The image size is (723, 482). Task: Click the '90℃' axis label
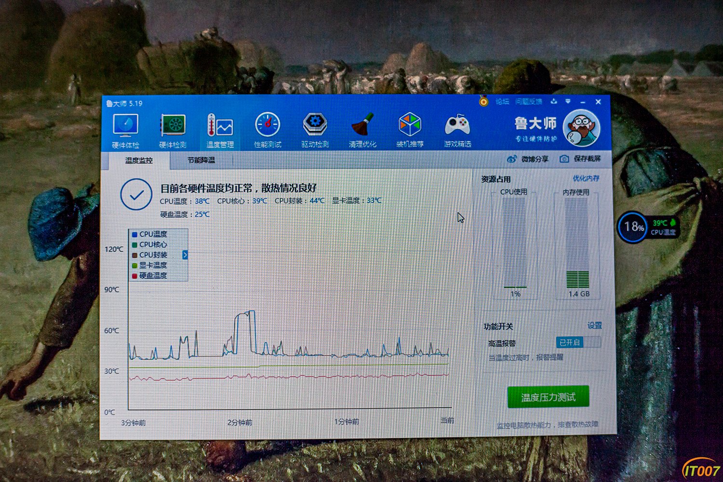(x=111, y=290)
